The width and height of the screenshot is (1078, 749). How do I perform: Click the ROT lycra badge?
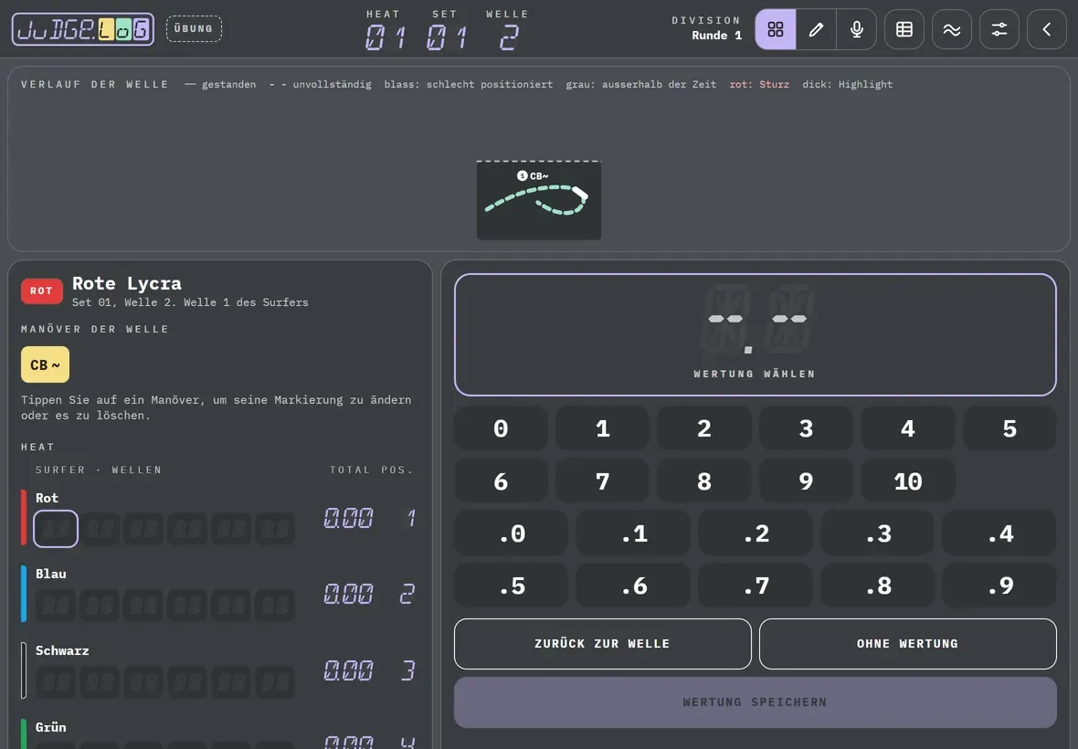(41, 290)
